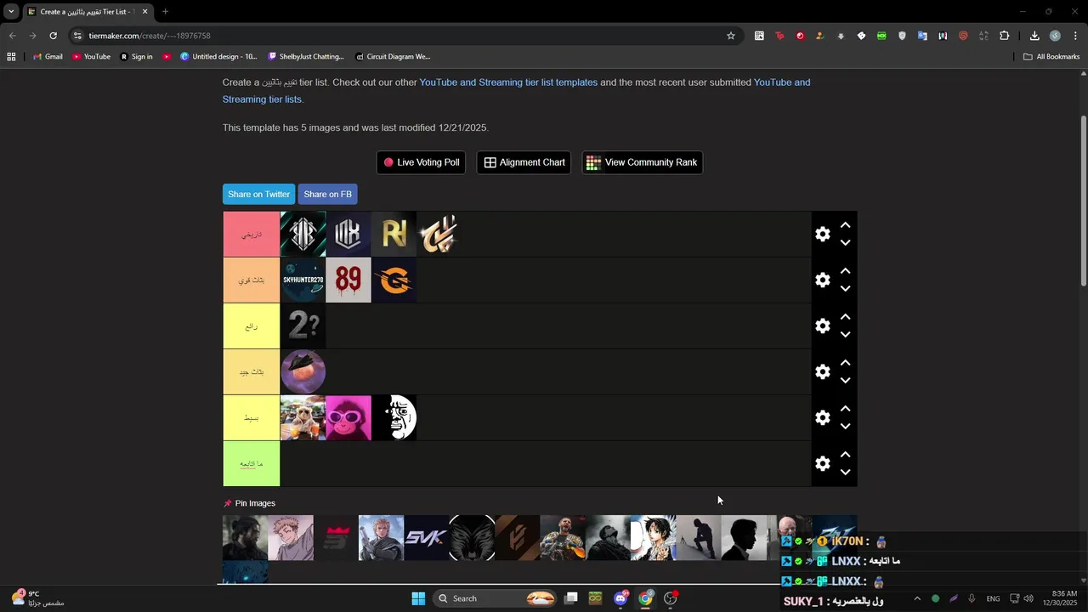The image size is (1088, 612).
Task: Open the Google Translate extension icon
Action: pos(922,36)
